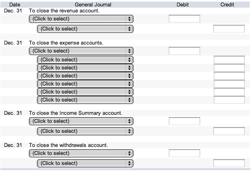Screen dimensions: 252x173
Task: Click debit amount field for expense closing entry
Action: 184,51
